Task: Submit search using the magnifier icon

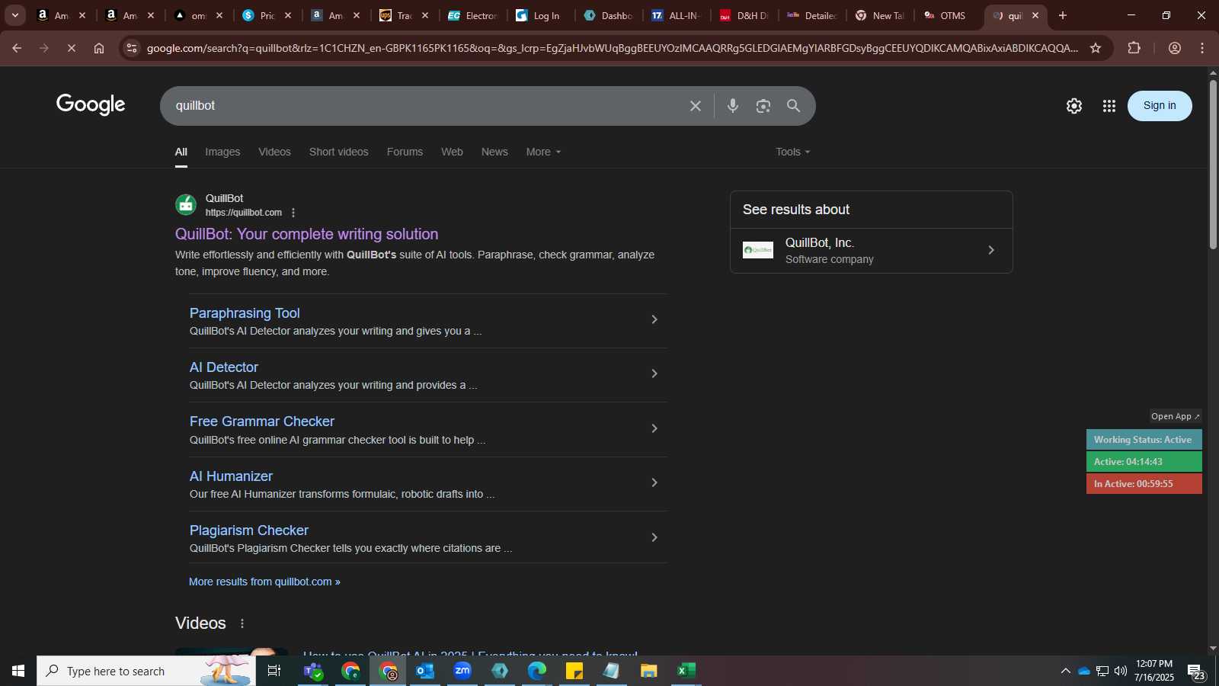Action: coord(794,106)
